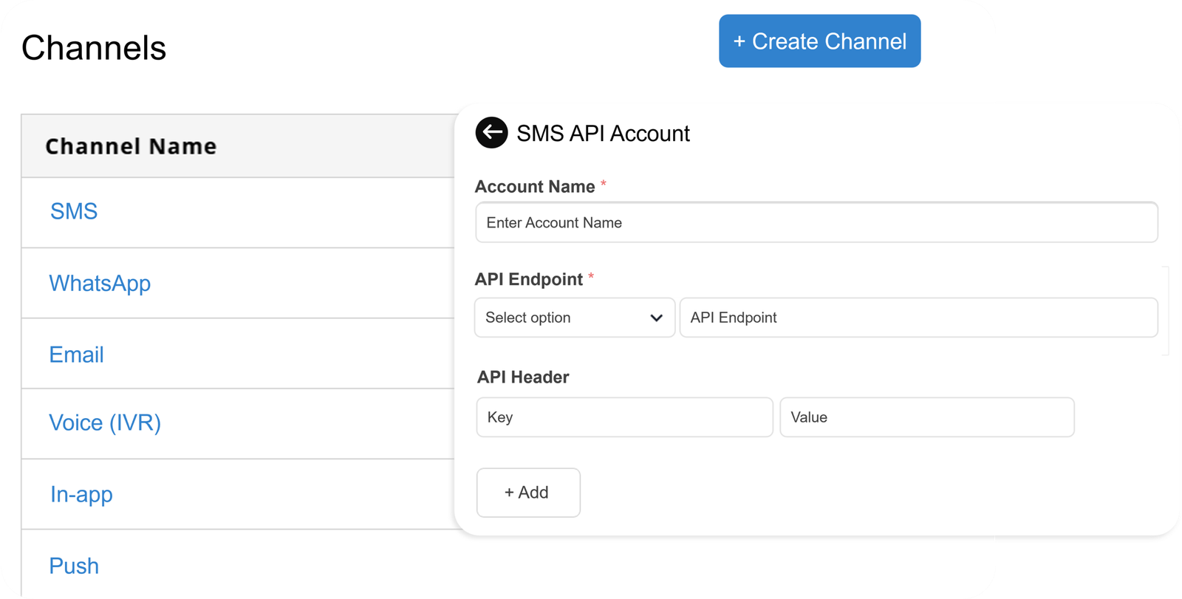Focus the API Header Key field
Screen dimensions: 1182x599
tap(624, 417)
